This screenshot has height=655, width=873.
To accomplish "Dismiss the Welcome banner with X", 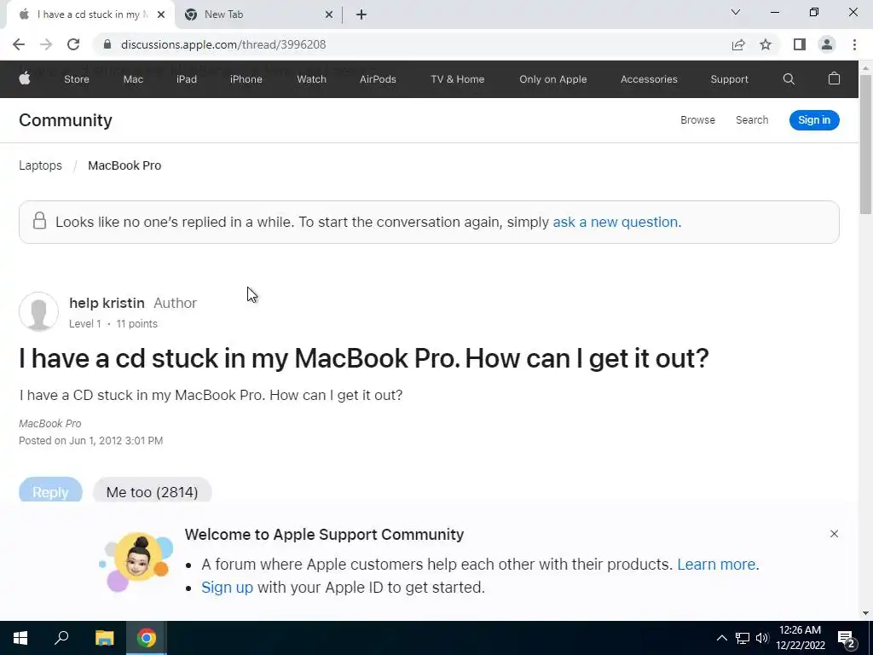I will [x=834, y=534].
